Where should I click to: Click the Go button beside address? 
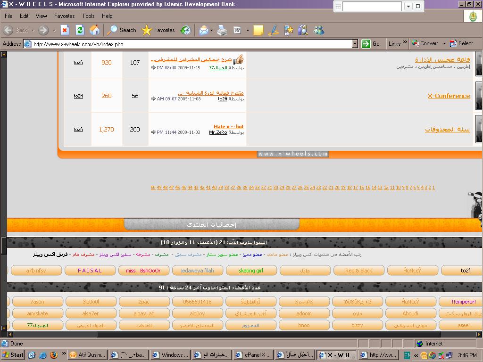[371, 44]
